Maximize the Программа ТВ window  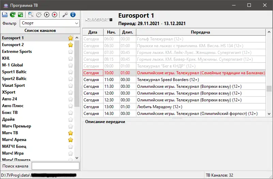point(249,5)
